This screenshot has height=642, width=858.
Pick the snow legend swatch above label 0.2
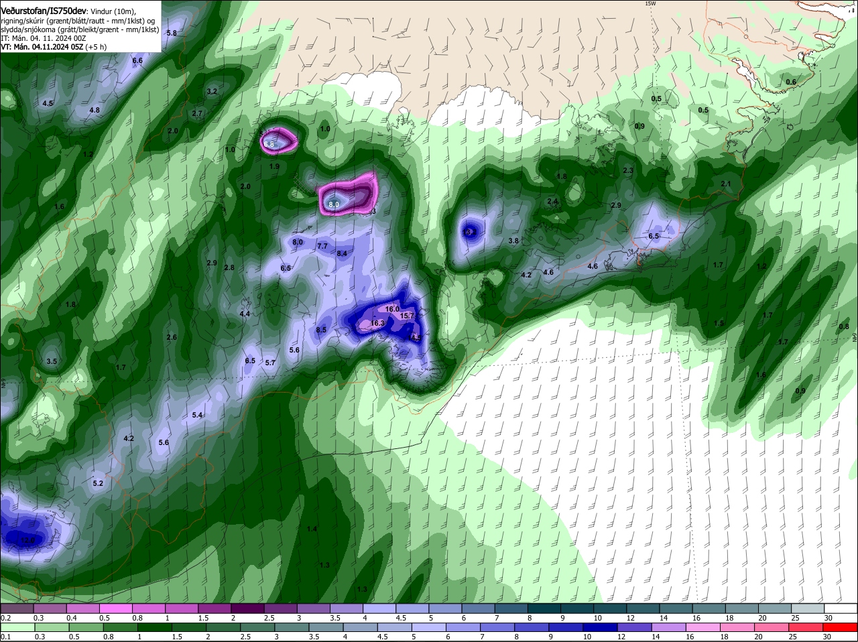point(17,608)
